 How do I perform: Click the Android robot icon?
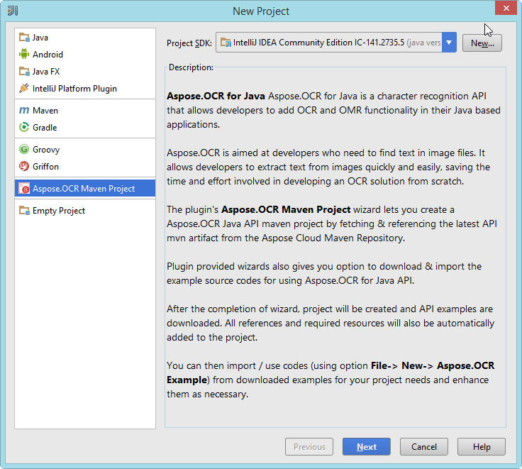pyautogui.click(x=24, y=55)
